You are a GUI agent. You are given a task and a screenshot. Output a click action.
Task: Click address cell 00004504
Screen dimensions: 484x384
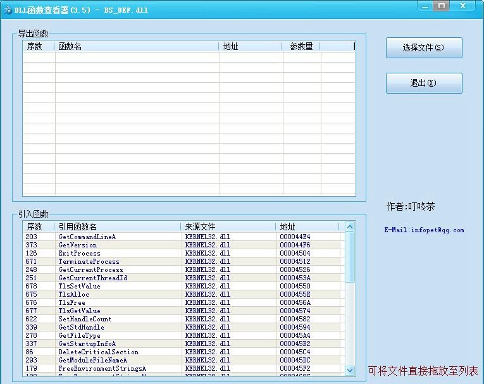(x=295, y=253)
